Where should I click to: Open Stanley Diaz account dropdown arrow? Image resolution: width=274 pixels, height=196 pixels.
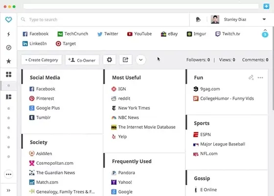[x=264, y=19]
